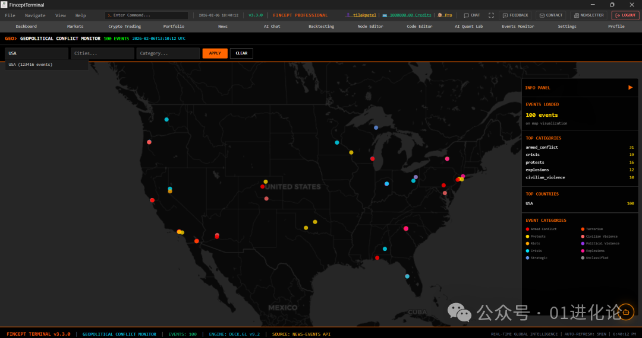The width and height of the screenshot is (642, 338).
Task: Open the Portfolio tab
Action: (174, 27)
